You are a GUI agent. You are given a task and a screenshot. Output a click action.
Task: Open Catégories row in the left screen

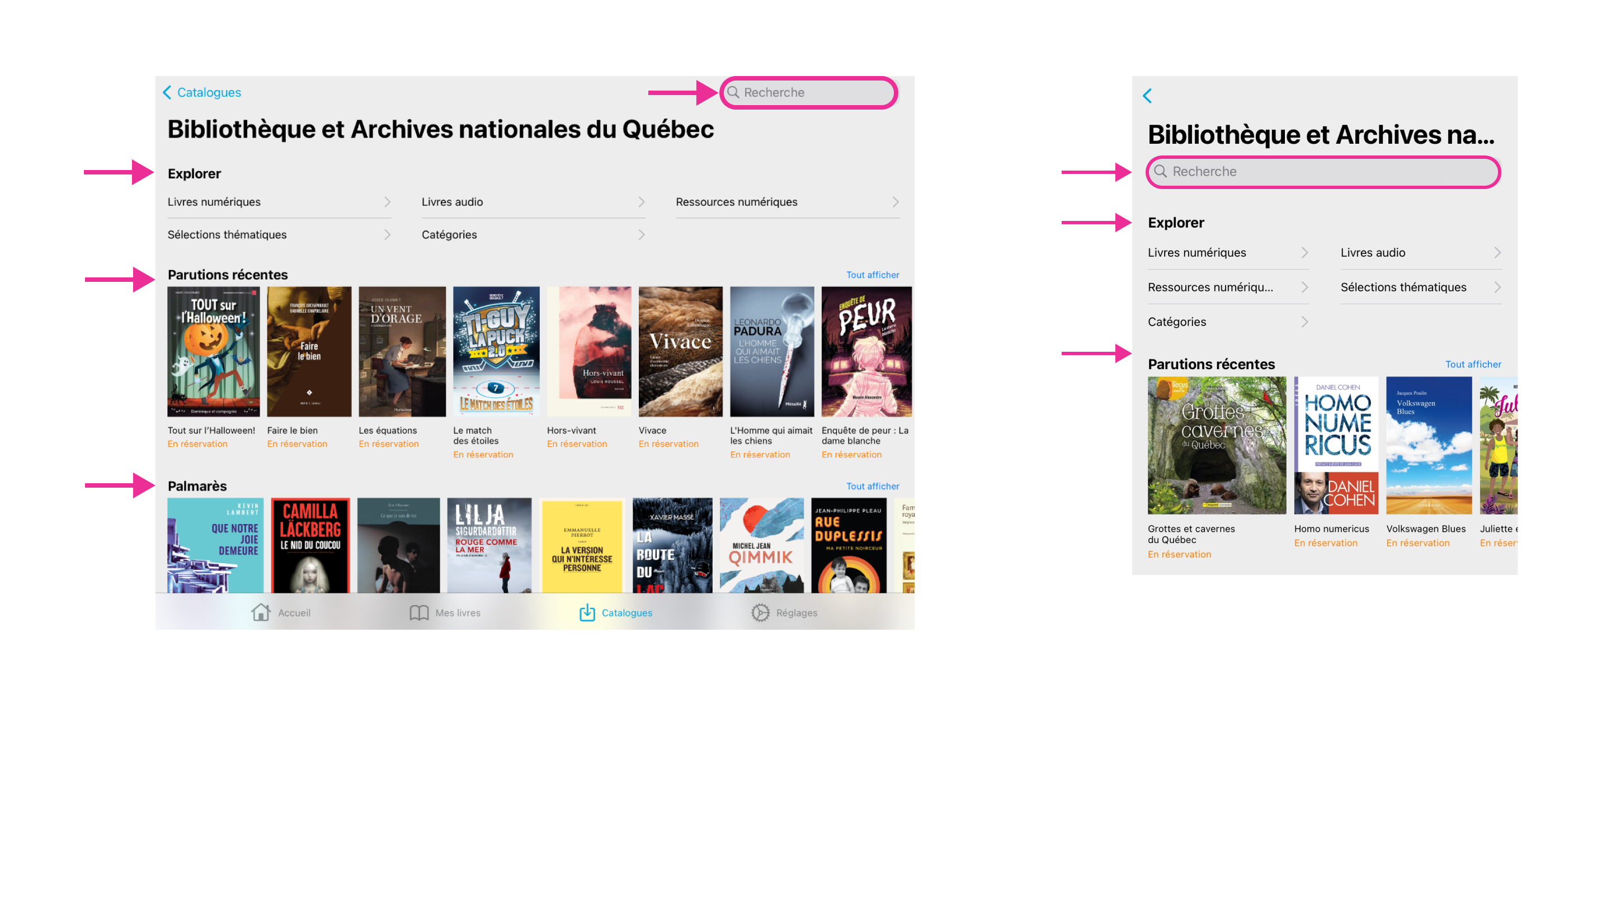coord(533,234)
